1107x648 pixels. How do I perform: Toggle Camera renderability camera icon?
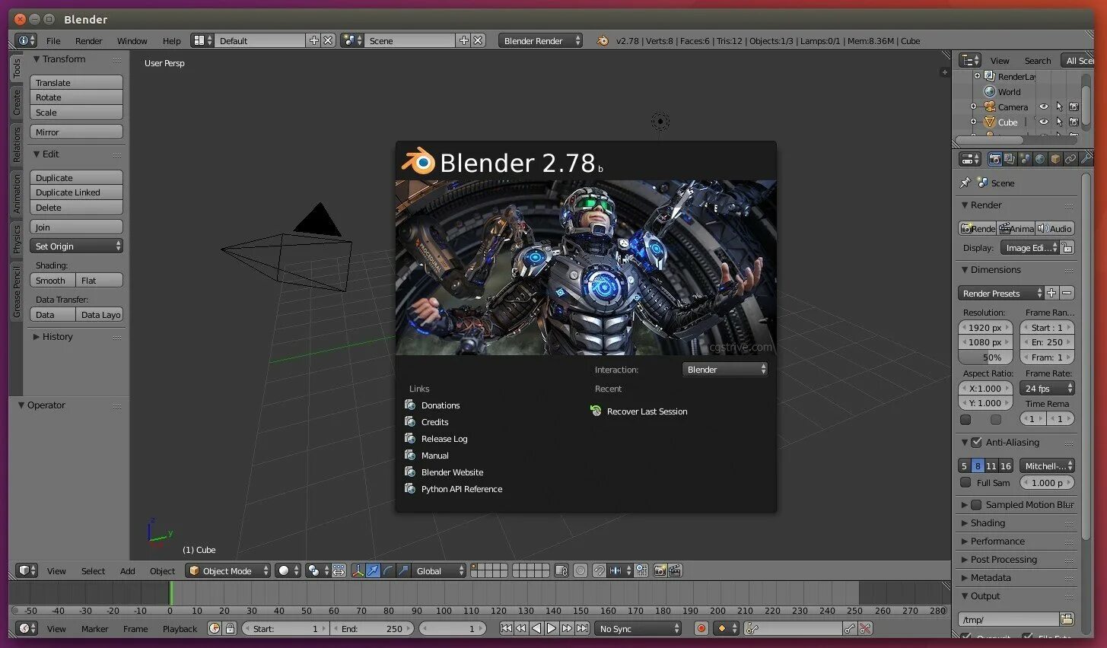[1074, 106]
